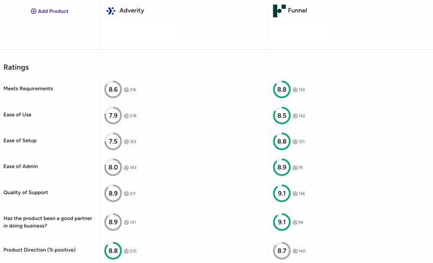Viewport: 433px width, 263px height.
Task: Click reviewer icon beside Funnel's 101 count
Action: coord(296,142)
